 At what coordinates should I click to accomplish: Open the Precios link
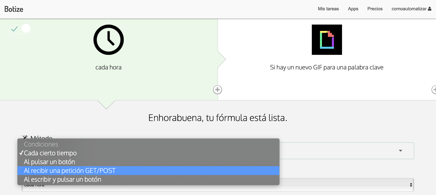[375, 9]
